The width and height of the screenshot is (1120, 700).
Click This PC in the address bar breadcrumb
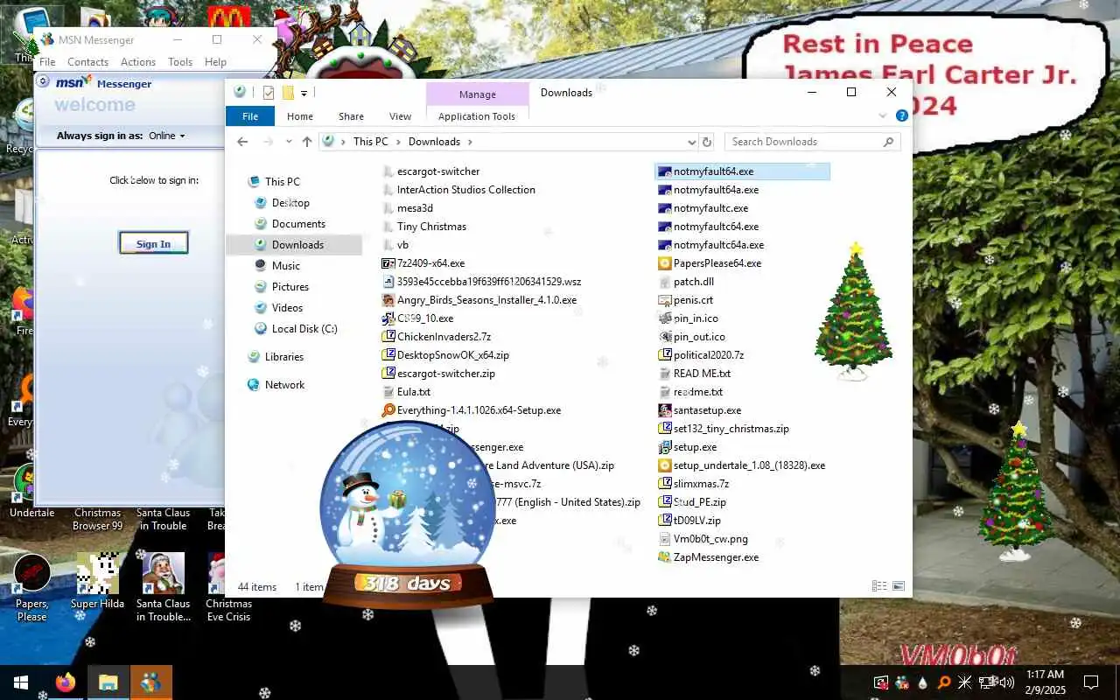[x=370, y=142]
